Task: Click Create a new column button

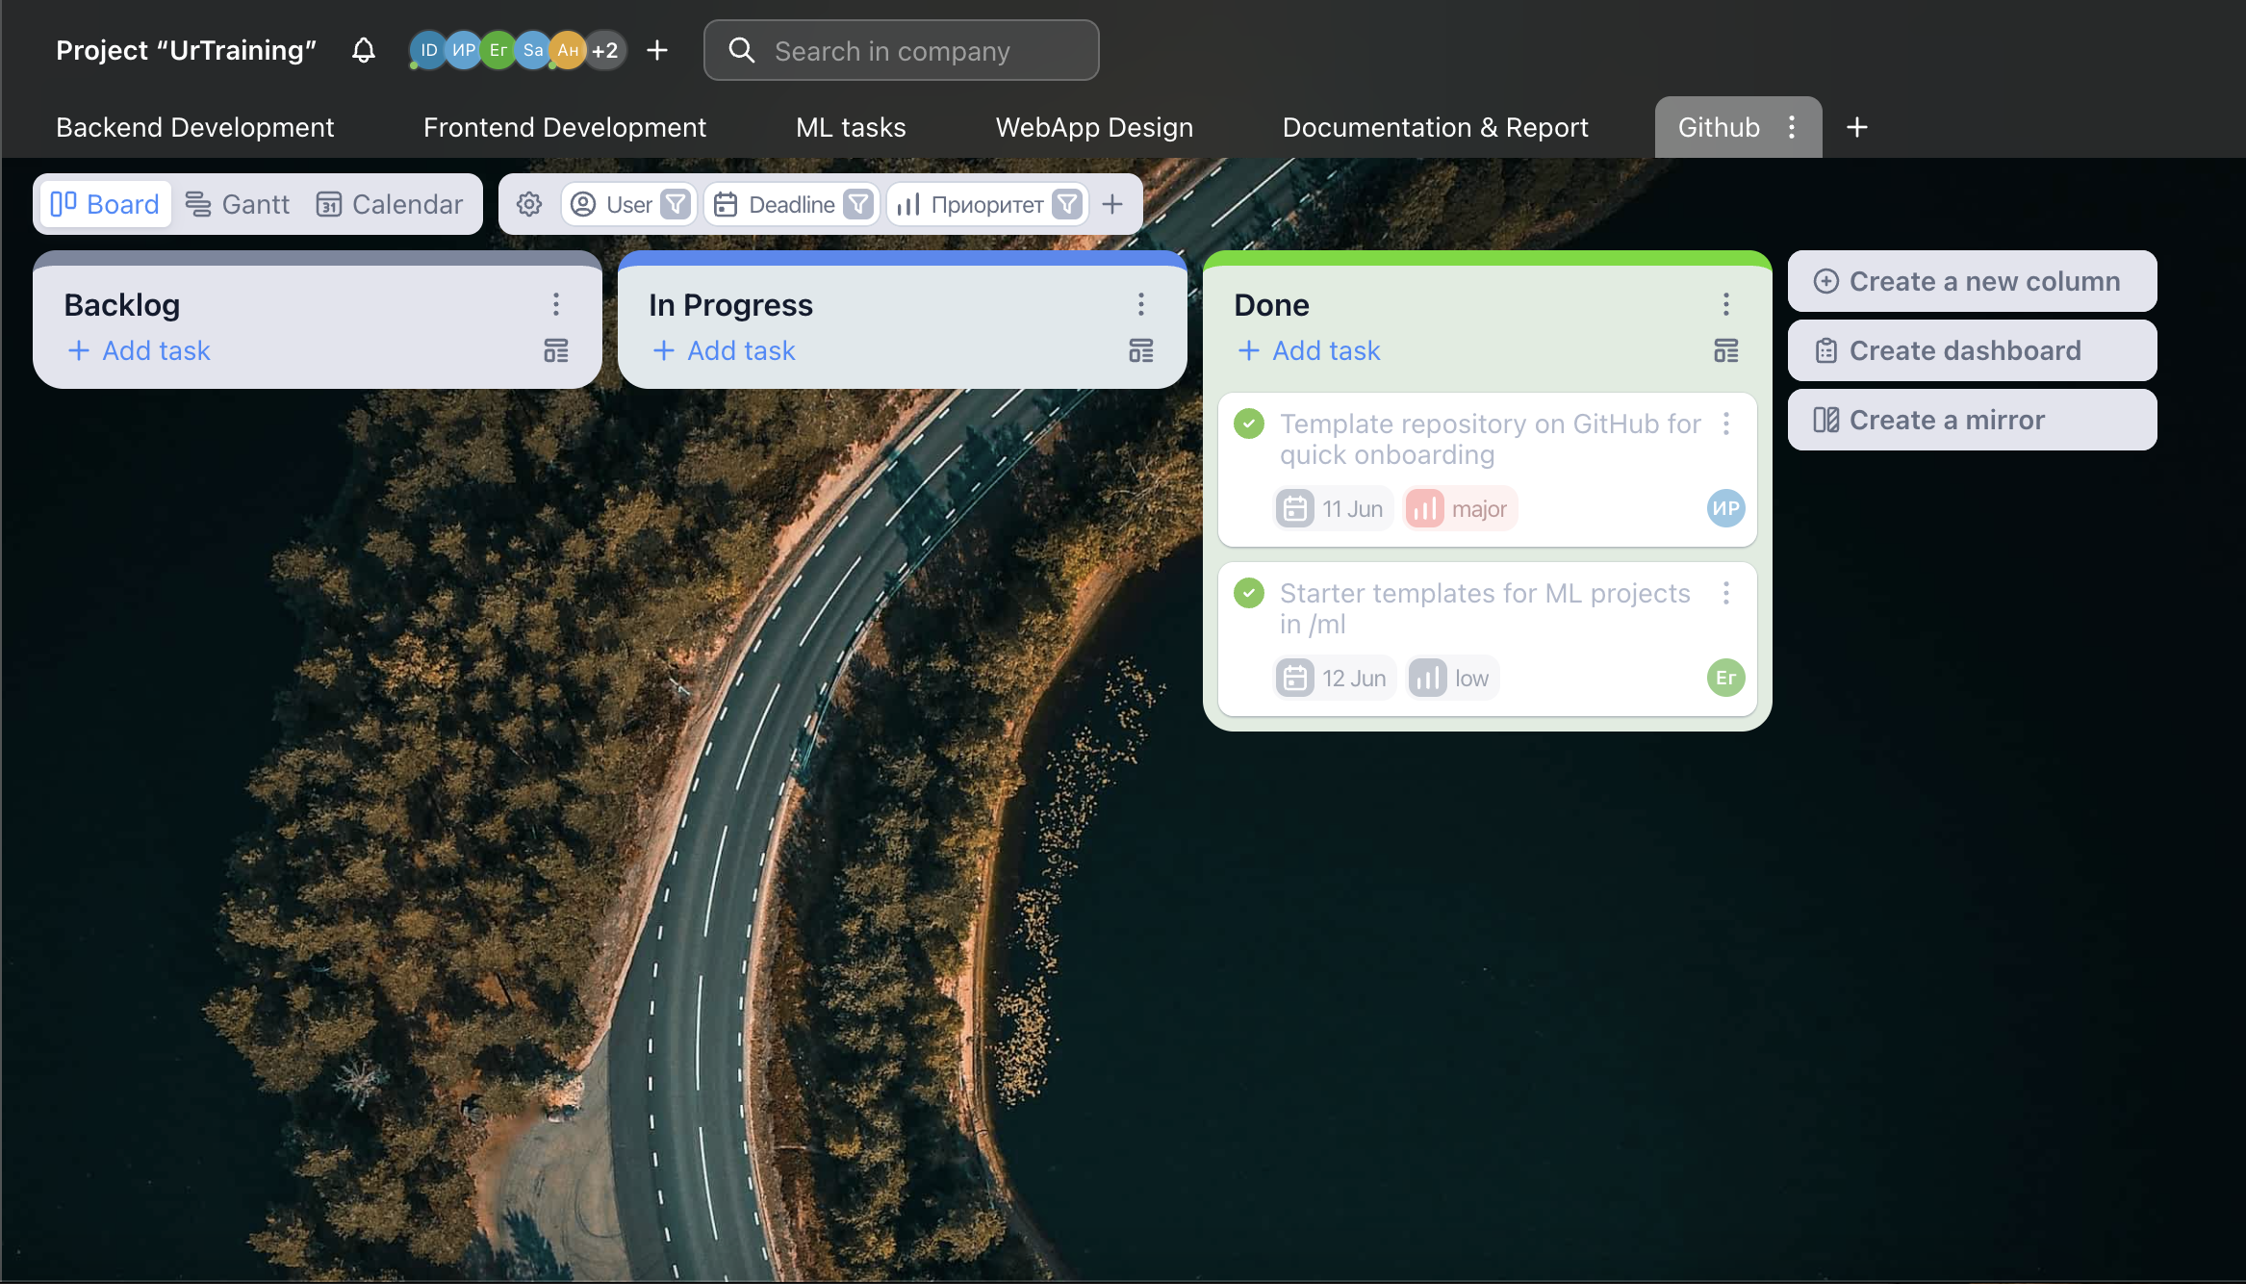Action: click(1972, 281)
